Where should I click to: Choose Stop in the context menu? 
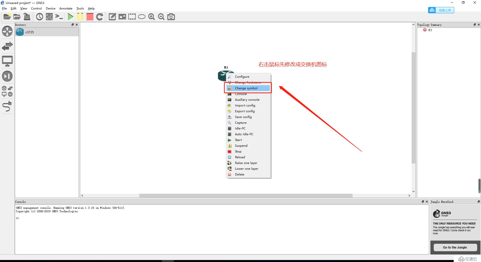click(x=248, y=151)
